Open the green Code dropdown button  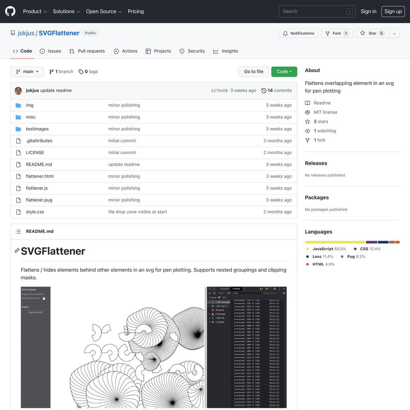click(284, 72)
